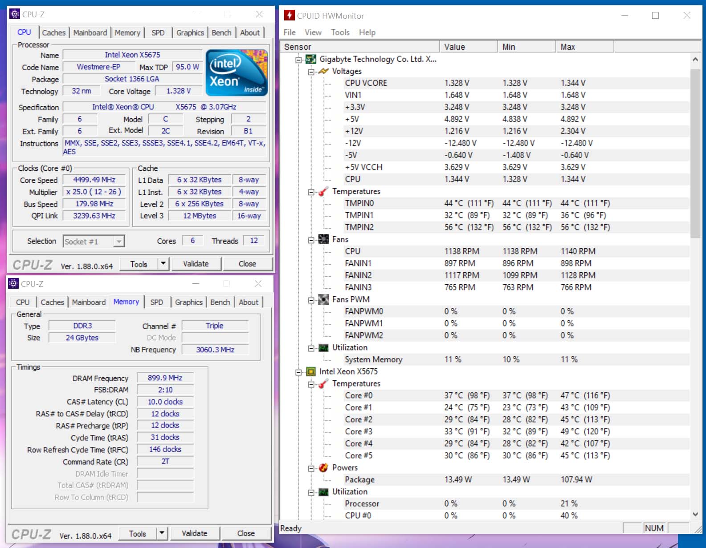Select the FANIN3 fan row

pos(516,287)
